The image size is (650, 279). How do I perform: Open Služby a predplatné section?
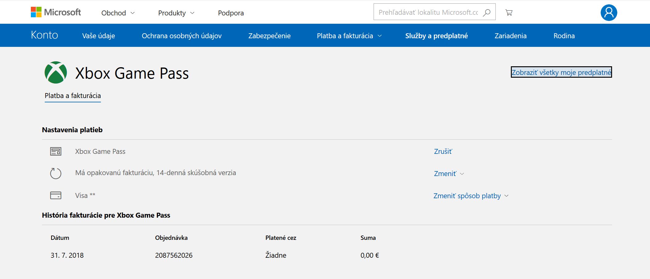click(x=437, y=36)
